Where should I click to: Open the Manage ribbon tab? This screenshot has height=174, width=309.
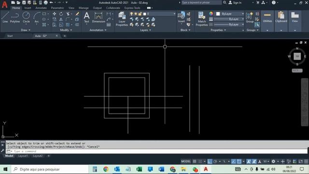pyautogui.click(x=84, y=8)
